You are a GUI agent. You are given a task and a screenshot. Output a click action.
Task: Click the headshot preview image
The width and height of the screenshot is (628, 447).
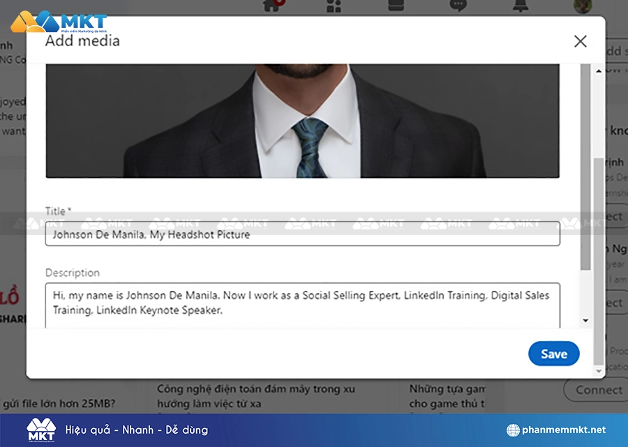302,121
